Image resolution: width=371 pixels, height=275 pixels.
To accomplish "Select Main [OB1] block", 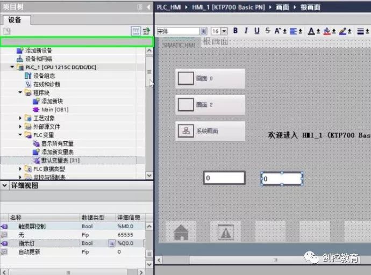I will click(55, 110).
